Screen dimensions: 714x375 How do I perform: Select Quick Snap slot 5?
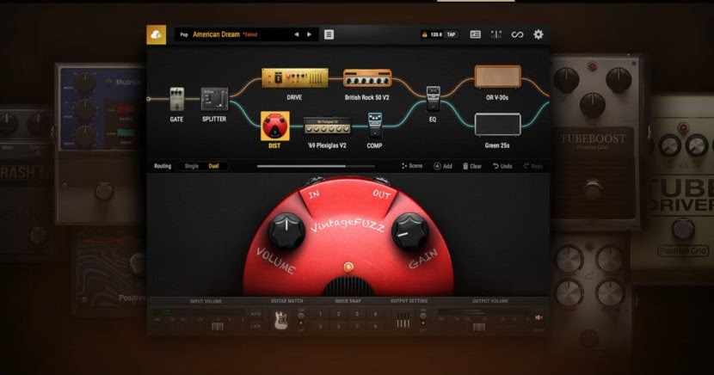pyautogui.click(x=320, y=326)
